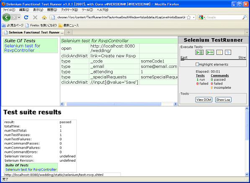This screenshot has width=250, height=183.
Task: Click the URL address field
Action: (x=121, y=17)
